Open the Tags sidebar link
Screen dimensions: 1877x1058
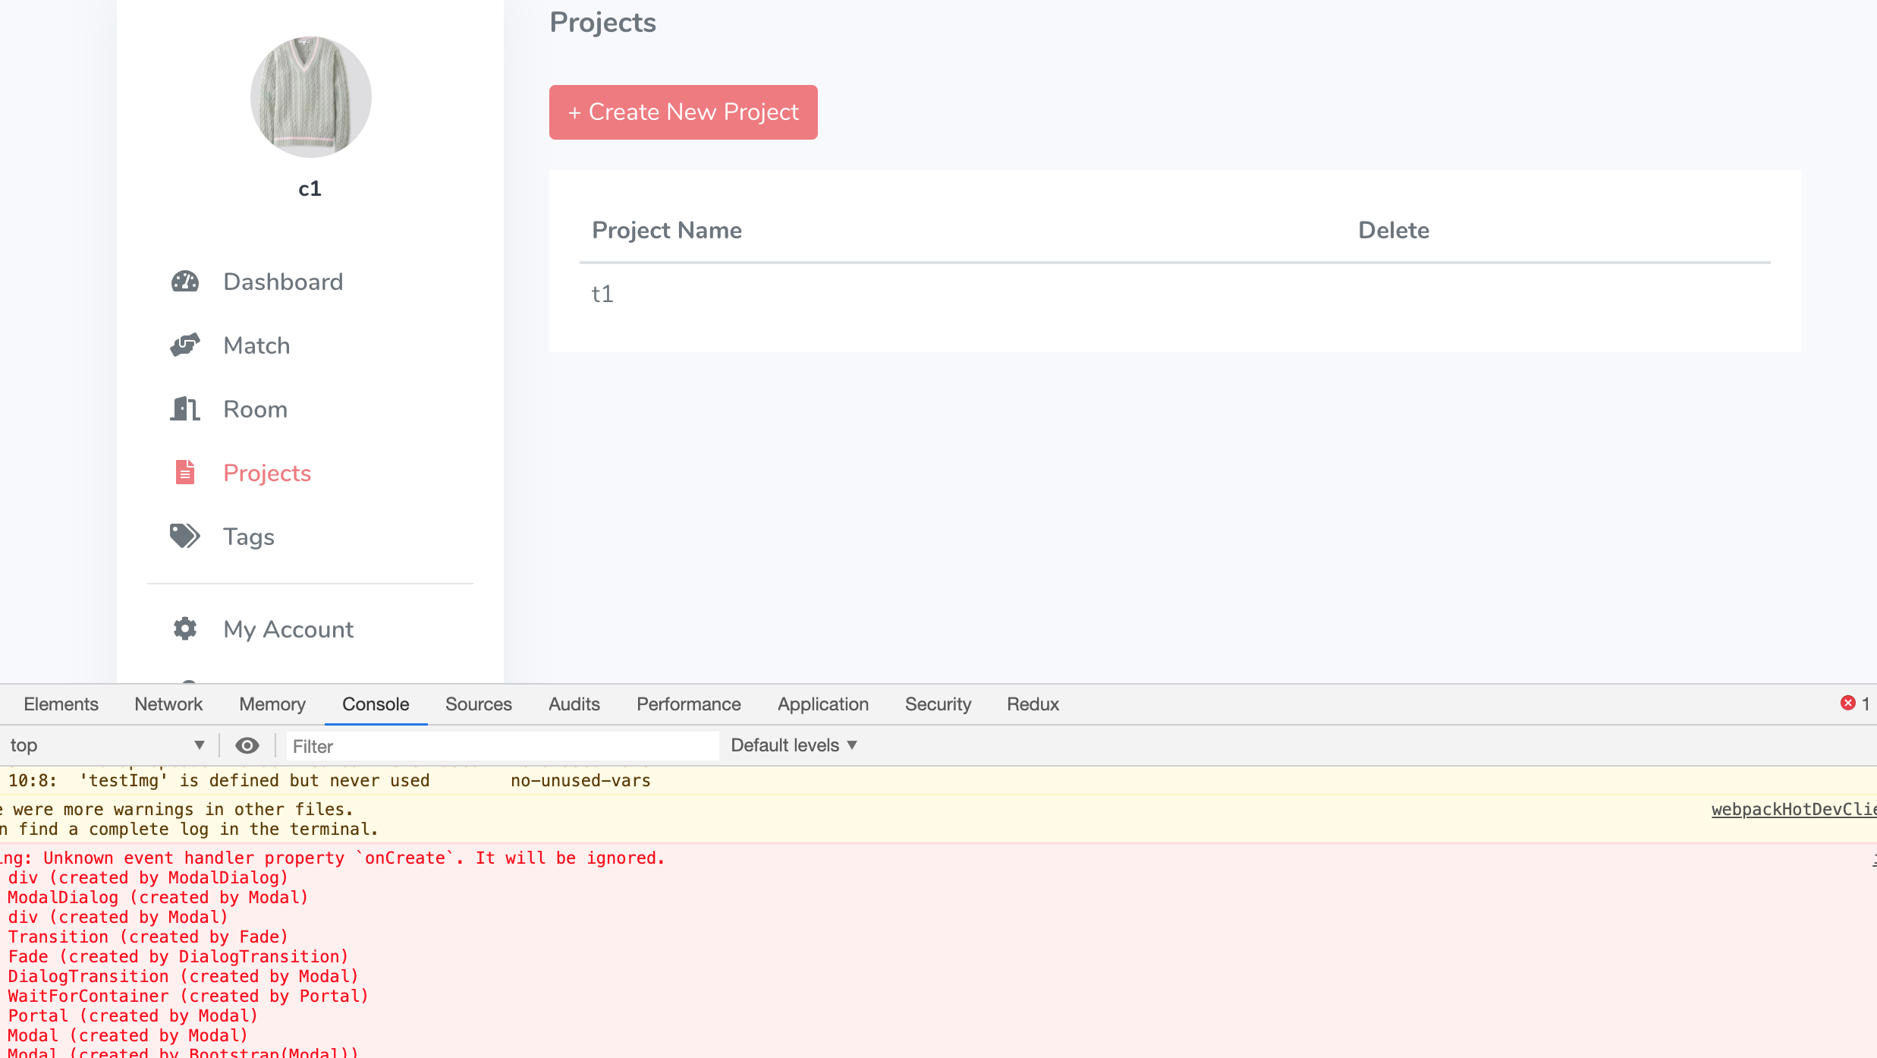point(248,537)
